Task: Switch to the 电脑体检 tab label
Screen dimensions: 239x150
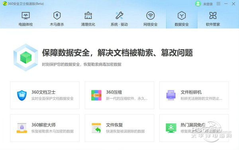Action: click(x=25, y=24)
